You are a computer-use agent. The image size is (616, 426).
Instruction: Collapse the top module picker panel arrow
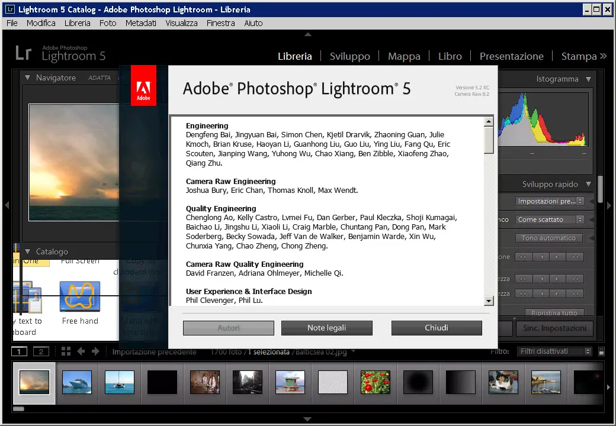pyautogui.click(x=308, y=34)
